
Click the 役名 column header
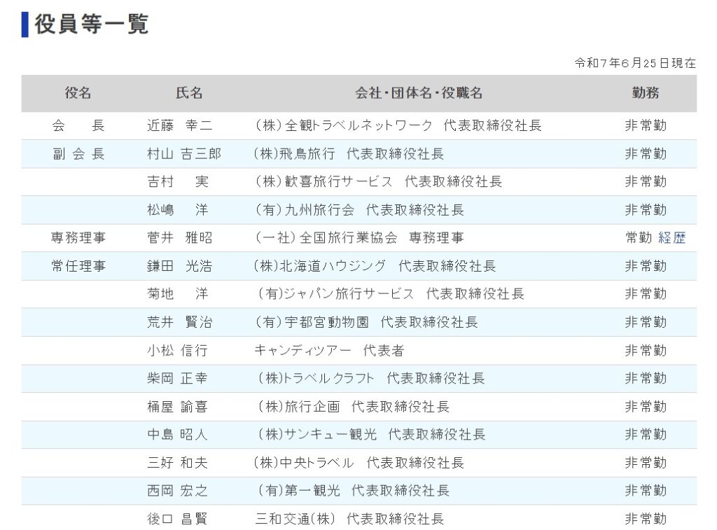[x=78, y=93]
